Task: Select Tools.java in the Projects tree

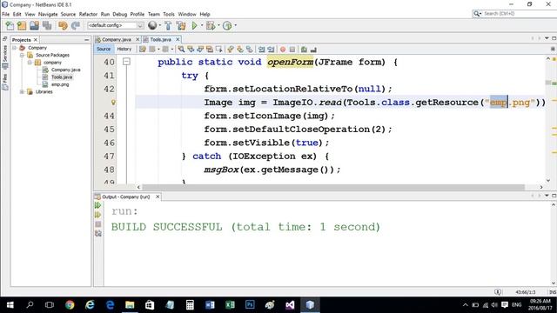Action: click(62, 77)
